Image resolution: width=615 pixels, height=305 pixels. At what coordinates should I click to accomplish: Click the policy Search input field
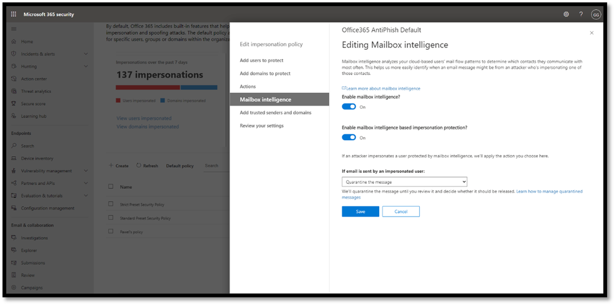pyautogui.click(x=215, y=166)
